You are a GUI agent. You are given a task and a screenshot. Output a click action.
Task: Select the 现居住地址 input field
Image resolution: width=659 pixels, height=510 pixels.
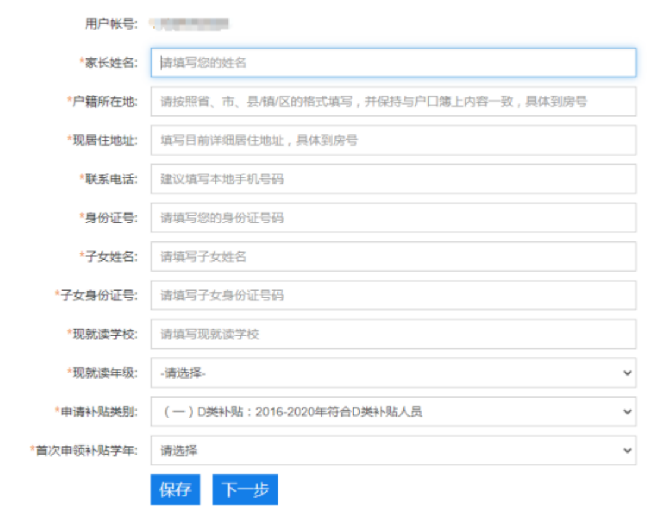393,140
